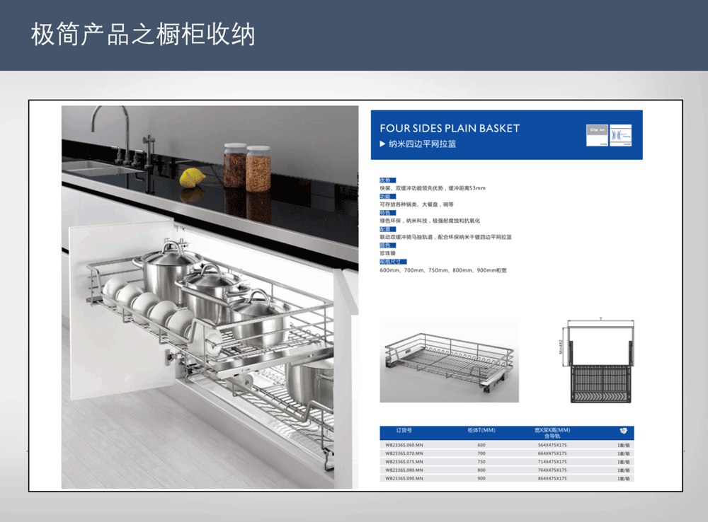Screen dimensions: 708x522
Task: Click cabinet width value 600
Action: pyautogui.click(x=481, y=445)
